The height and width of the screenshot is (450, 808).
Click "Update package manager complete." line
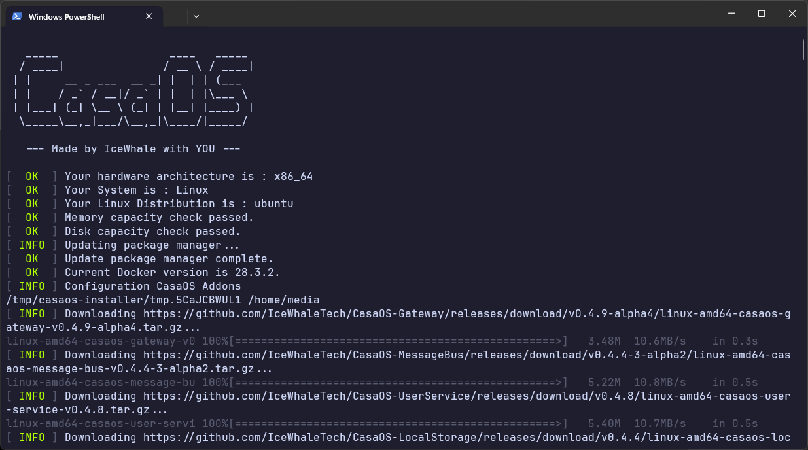pyautogui.click(x=169, y=259)
